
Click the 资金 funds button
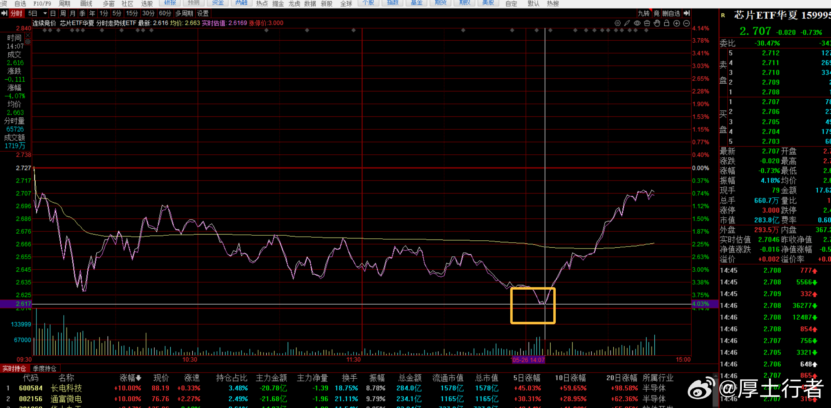click(218, 3)
